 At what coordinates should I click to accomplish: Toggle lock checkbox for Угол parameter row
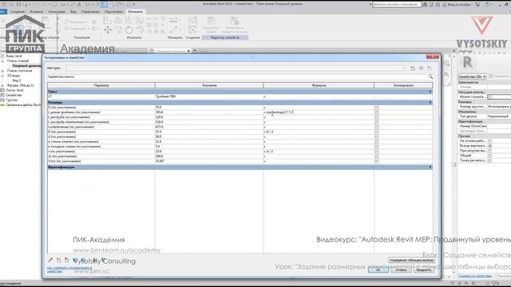pos(377,161)
